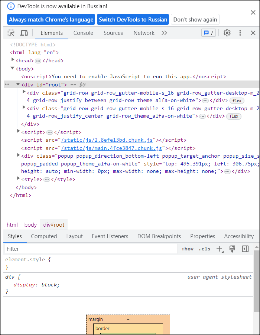
Task: Focus the styles Filter input field
Action: [91, 249]
